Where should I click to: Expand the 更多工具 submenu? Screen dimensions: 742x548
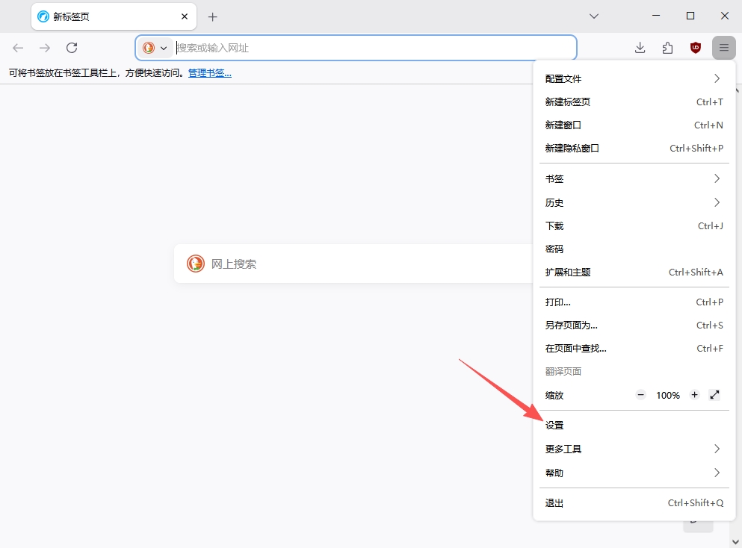pos(634,449)
